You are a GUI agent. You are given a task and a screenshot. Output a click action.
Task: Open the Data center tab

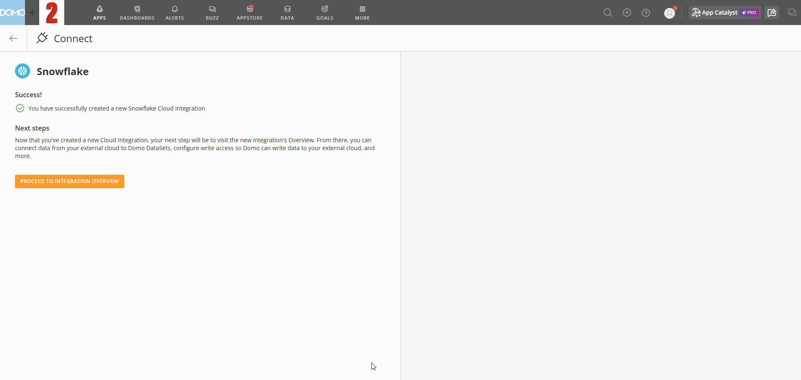click(x=287, y=13)
